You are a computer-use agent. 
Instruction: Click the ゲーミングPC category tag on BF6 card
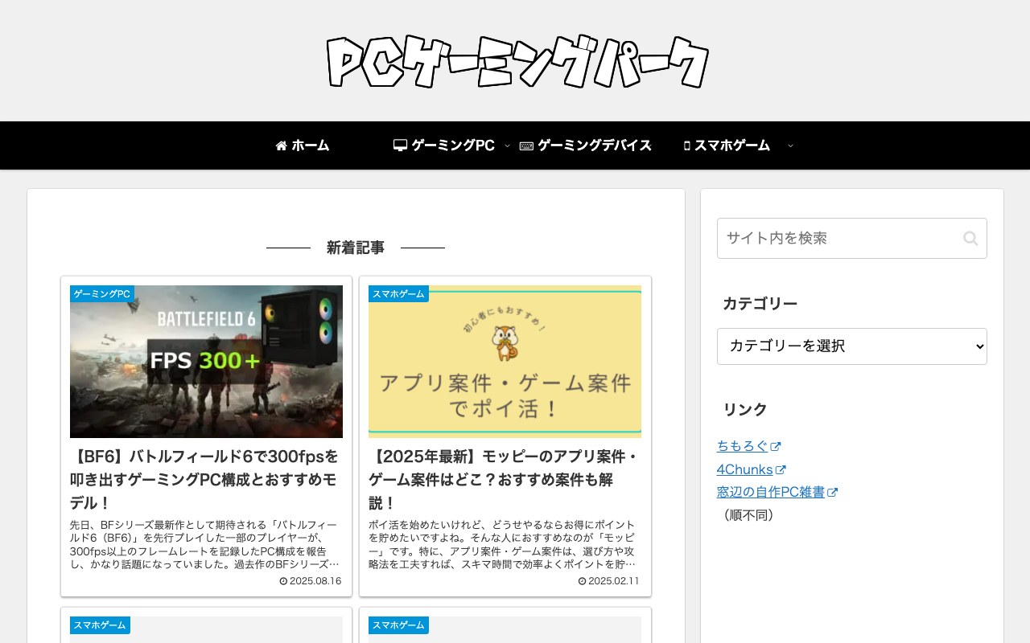102,294
